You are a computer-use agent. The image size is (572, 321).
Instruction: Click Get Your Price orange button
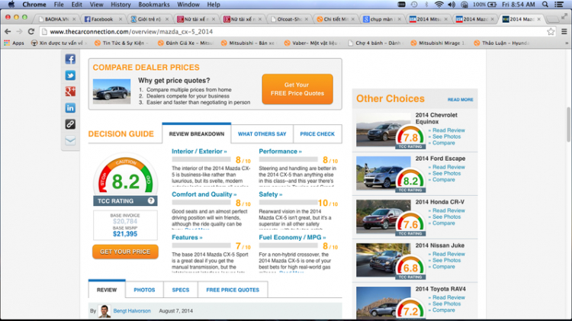point(125,252)
